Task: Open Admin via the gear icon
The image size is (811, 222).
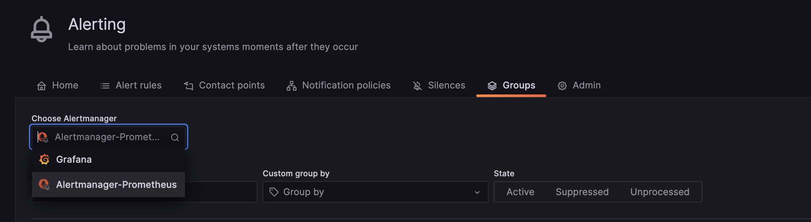Action: click(562, 85)
